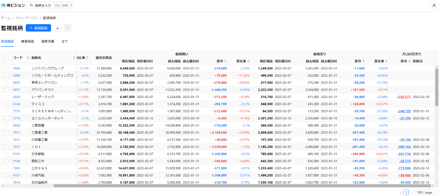Screen dimensions: 439x196
Task: Select page number 1
Action: point(406,193)
